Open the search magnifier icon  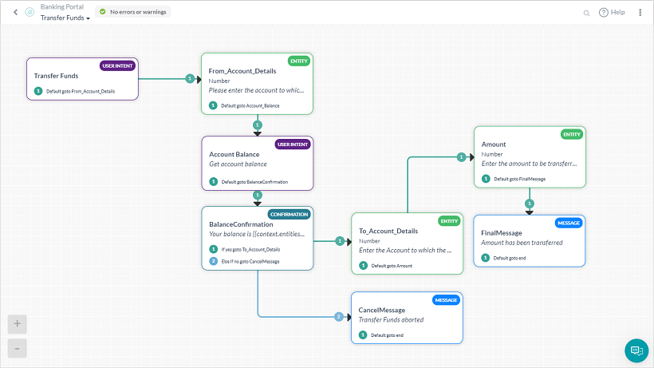pos(586,13)
